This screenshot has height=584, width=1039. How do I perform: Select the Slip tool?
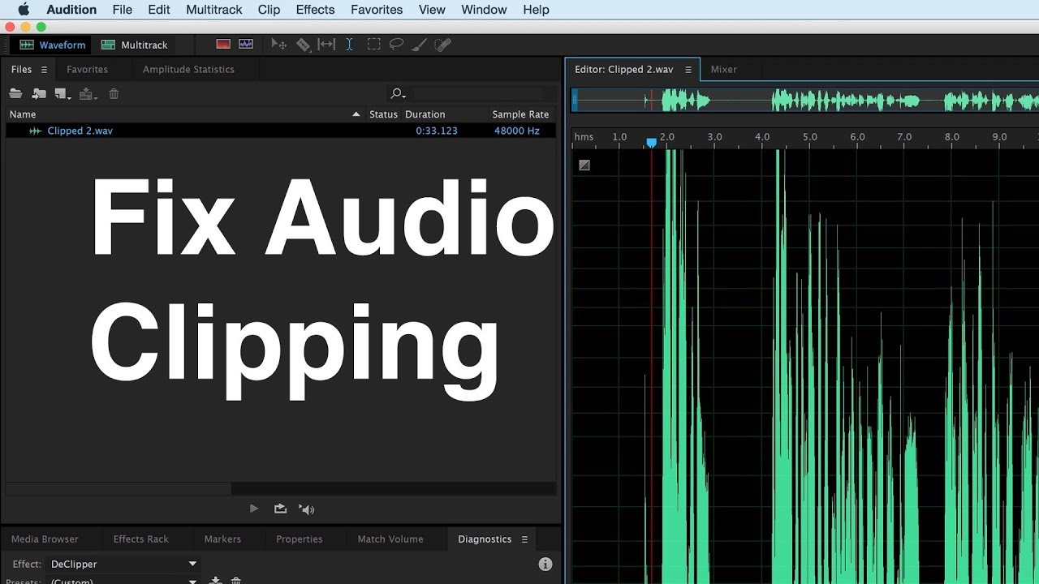tap(326, 45)
